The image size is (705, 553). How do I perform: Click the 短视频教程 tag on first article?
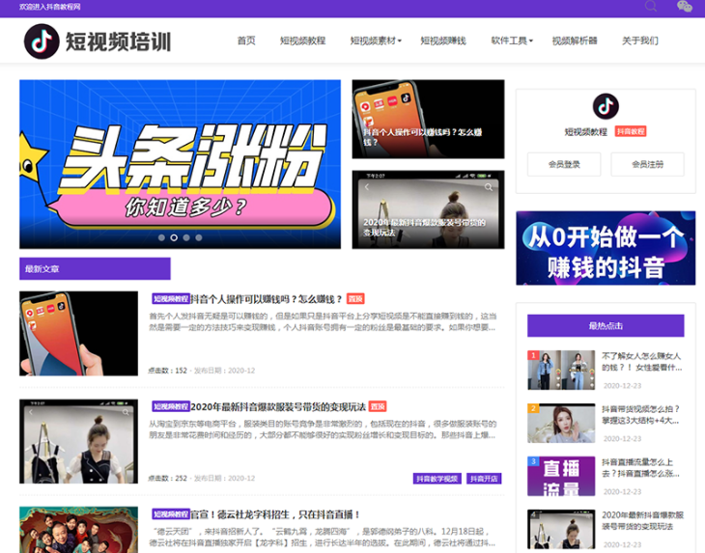171,299
